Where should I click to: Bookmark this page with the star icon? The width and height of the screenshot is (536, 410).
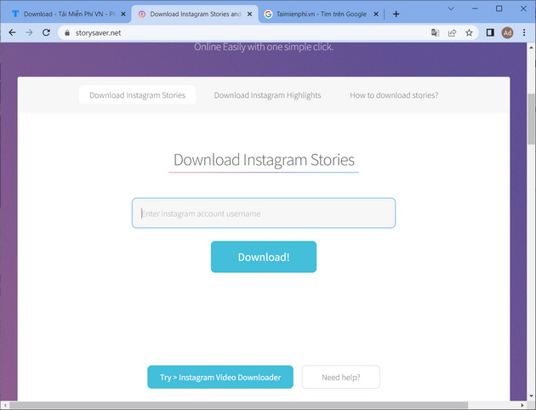[x=469, y=33]
